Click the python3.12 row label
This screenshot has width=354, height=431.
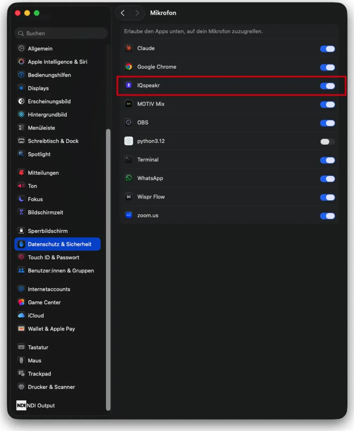pos(151,141)
